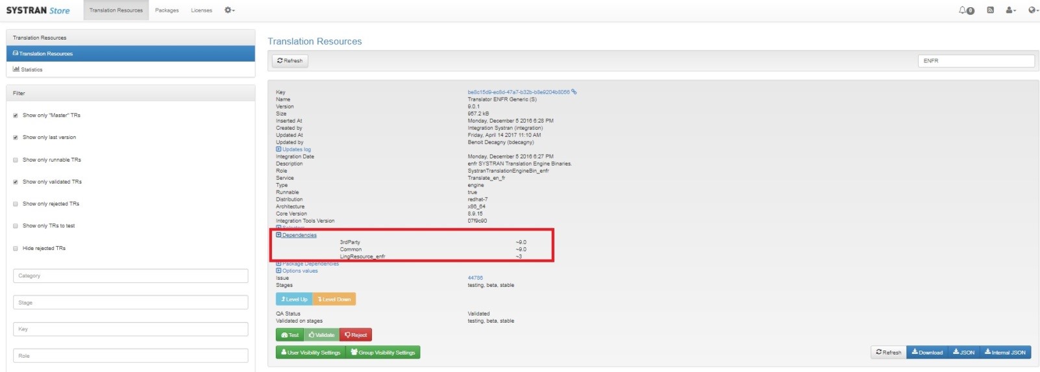Open Statistics in the sidebar

[x=130, y=69]
